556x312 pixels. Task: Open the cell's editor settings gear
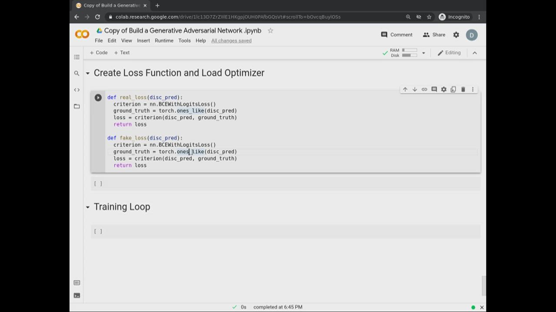pos(443,89)
